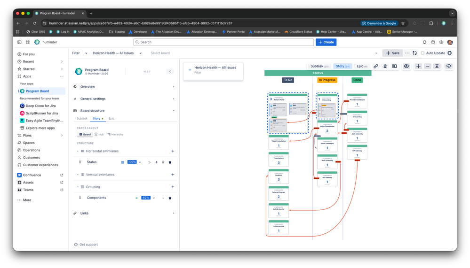Open Jira settings gear in top bar
This screenshot has width=470, height=268.
click(x=441, y=42)
